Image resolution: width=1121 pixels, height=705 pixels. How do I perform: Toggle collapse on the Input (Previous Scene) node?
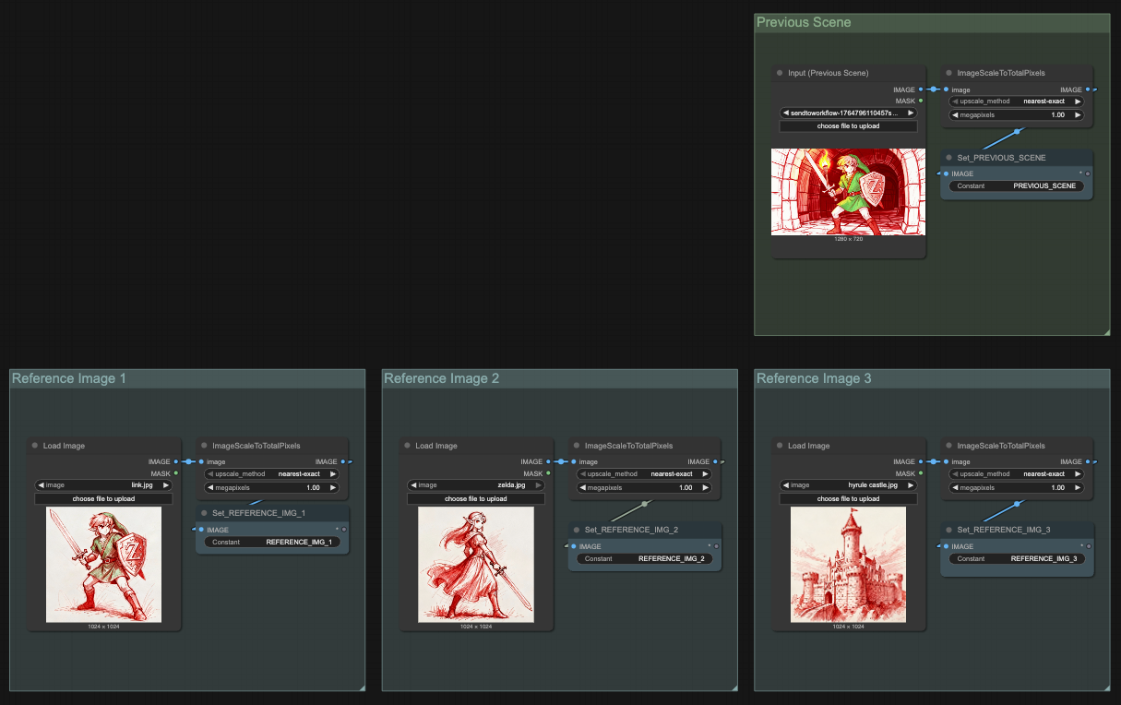(x=780, y=72)
